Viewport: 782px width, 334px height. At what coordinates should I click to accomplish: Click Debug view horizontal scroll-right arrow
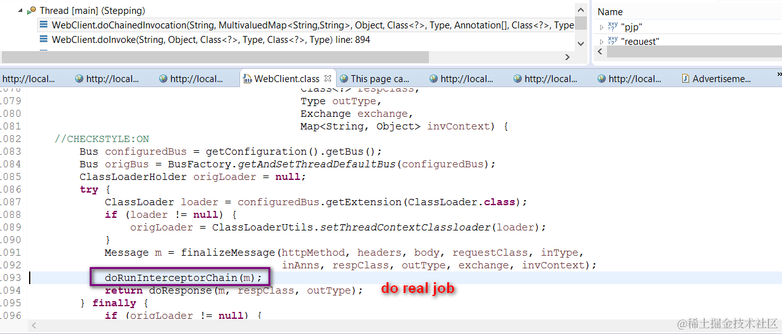pos(566,57)
